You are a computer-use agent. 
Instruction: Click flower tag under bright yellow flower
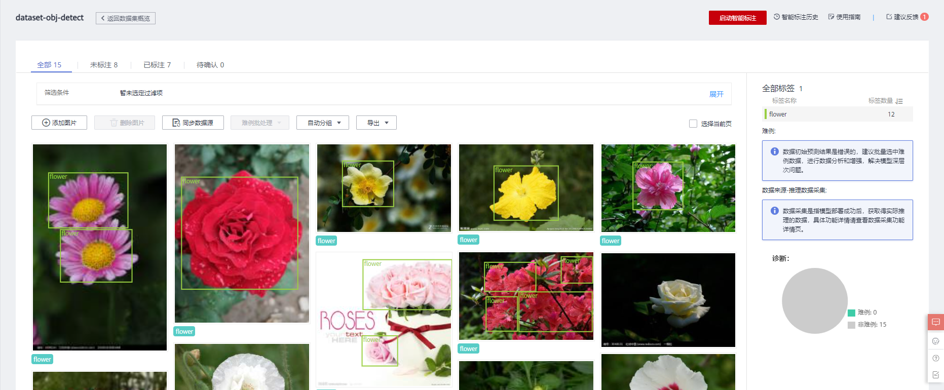tap(469, 240)
